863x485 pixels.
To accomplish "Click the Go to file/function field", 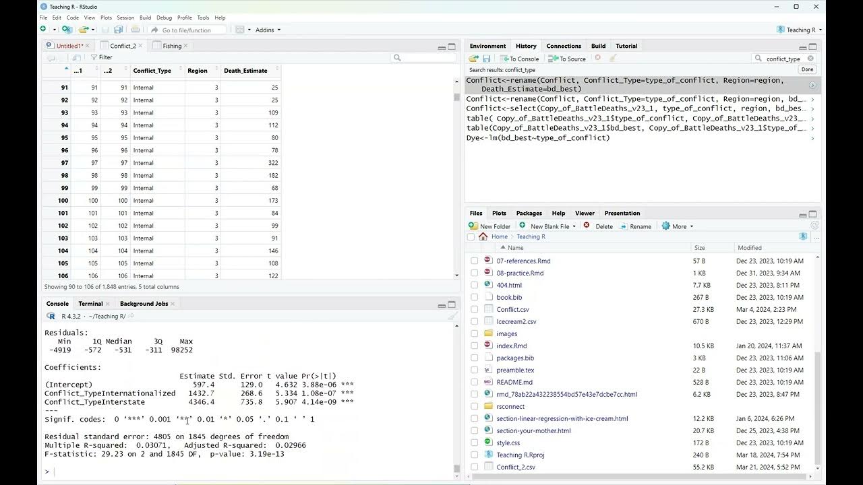I will (x=186, y=30).
